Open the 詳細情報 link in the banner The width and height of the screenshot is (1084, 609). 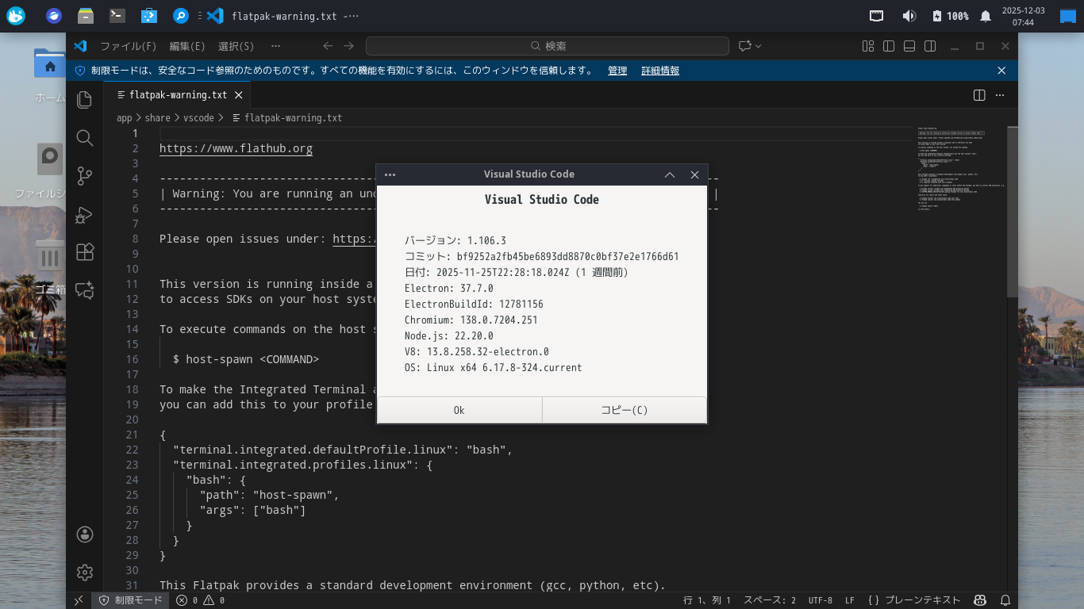[x=660, y=71]
